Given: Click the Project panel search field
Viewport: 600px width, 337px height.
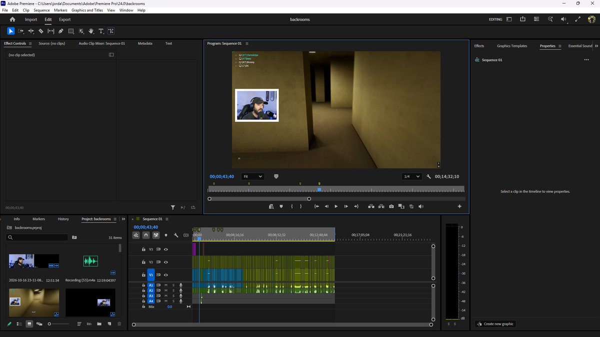Looking at the screenshot, I should [37, 238].
